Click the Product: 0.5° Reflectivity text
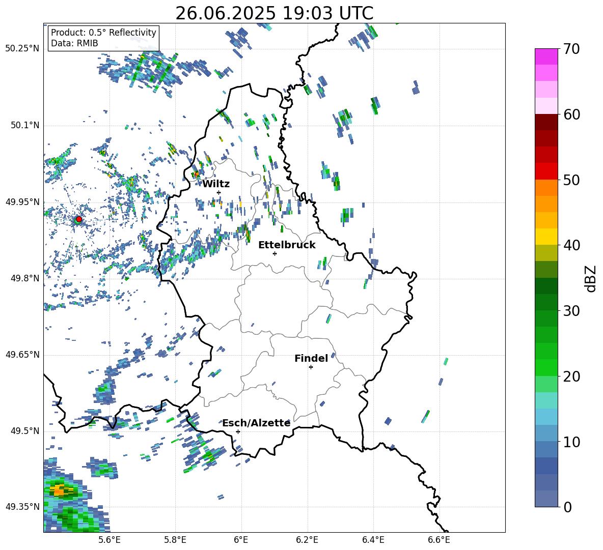The image size is (603, 550). point(103,33)
